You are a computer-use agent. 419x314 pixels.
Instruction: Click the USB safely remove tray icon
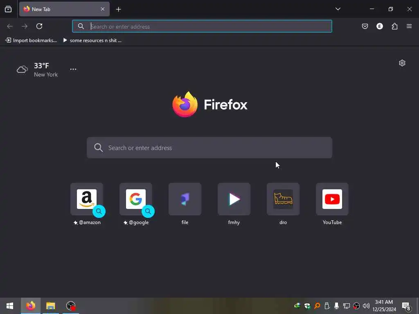[327, 306]
